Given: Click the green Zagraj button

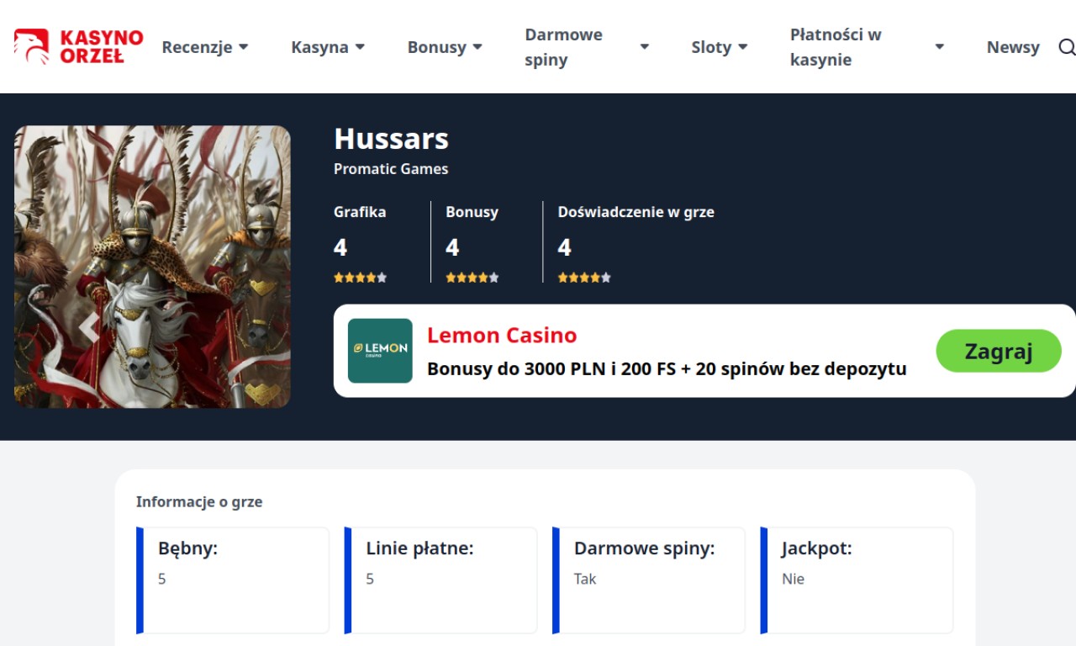Looking at the screenshot, I should 999,351.
